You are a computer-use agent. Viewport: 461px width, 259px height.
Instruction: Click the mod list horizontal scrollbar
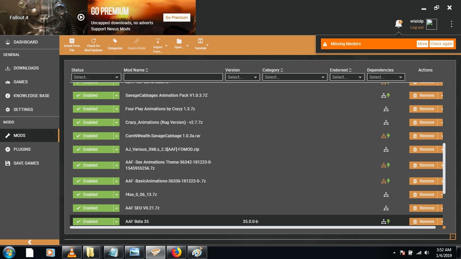(253, 227)
